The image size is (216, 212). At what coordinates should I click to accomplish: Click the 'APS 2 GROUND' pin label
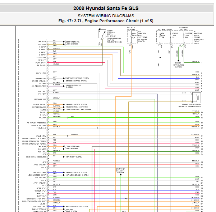[40, 165]
